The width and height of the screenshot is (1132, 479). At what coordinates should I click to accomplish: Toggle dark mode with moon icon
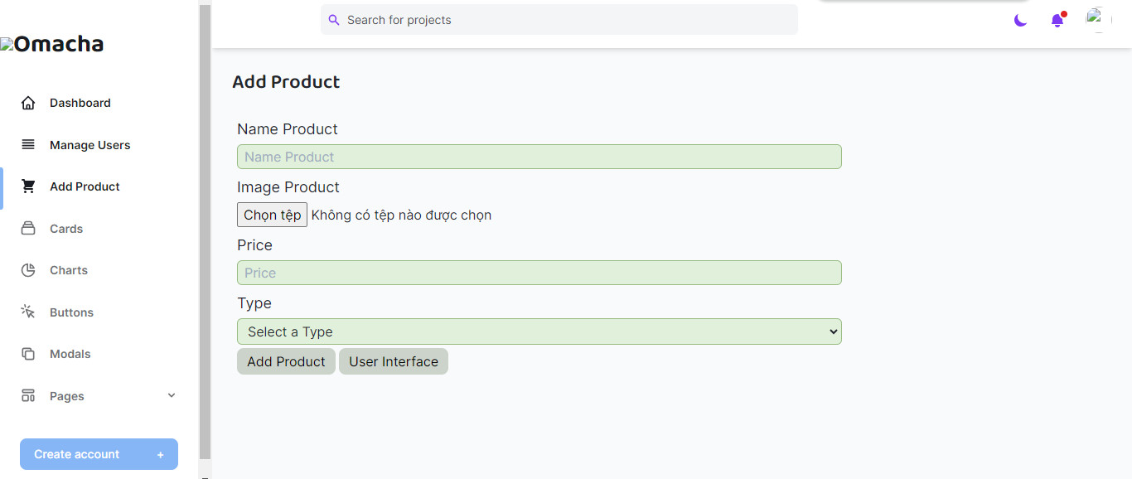point(1020,20)
